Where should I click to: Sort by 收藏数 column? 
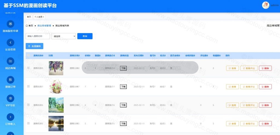220,56
